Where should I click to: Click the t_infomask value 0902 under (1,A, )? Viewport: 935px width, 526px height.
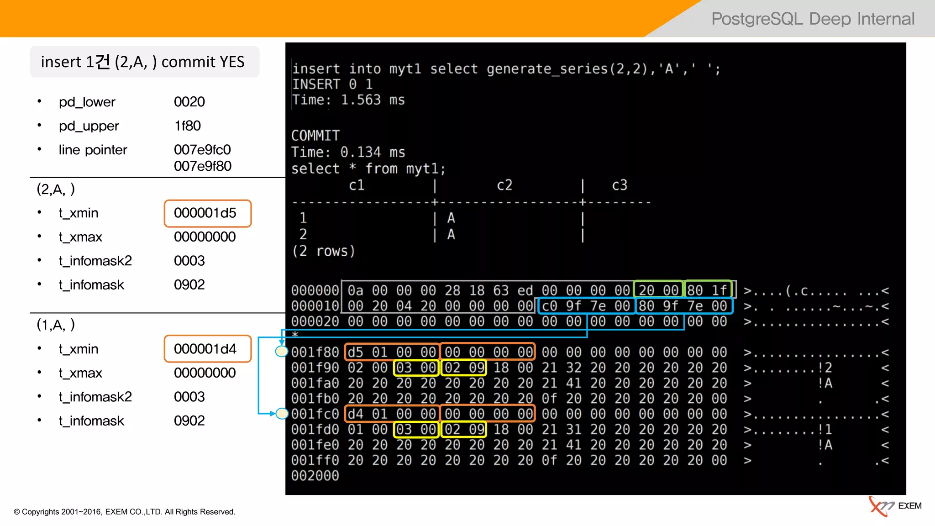[189, 421]
